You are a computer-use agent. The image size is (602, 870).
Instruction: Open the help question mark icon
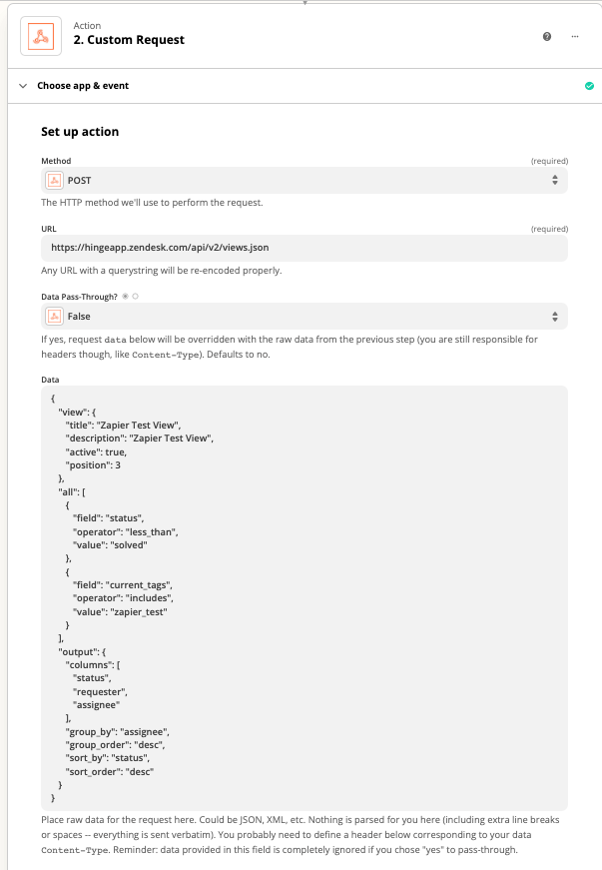(x=547, y=36)
